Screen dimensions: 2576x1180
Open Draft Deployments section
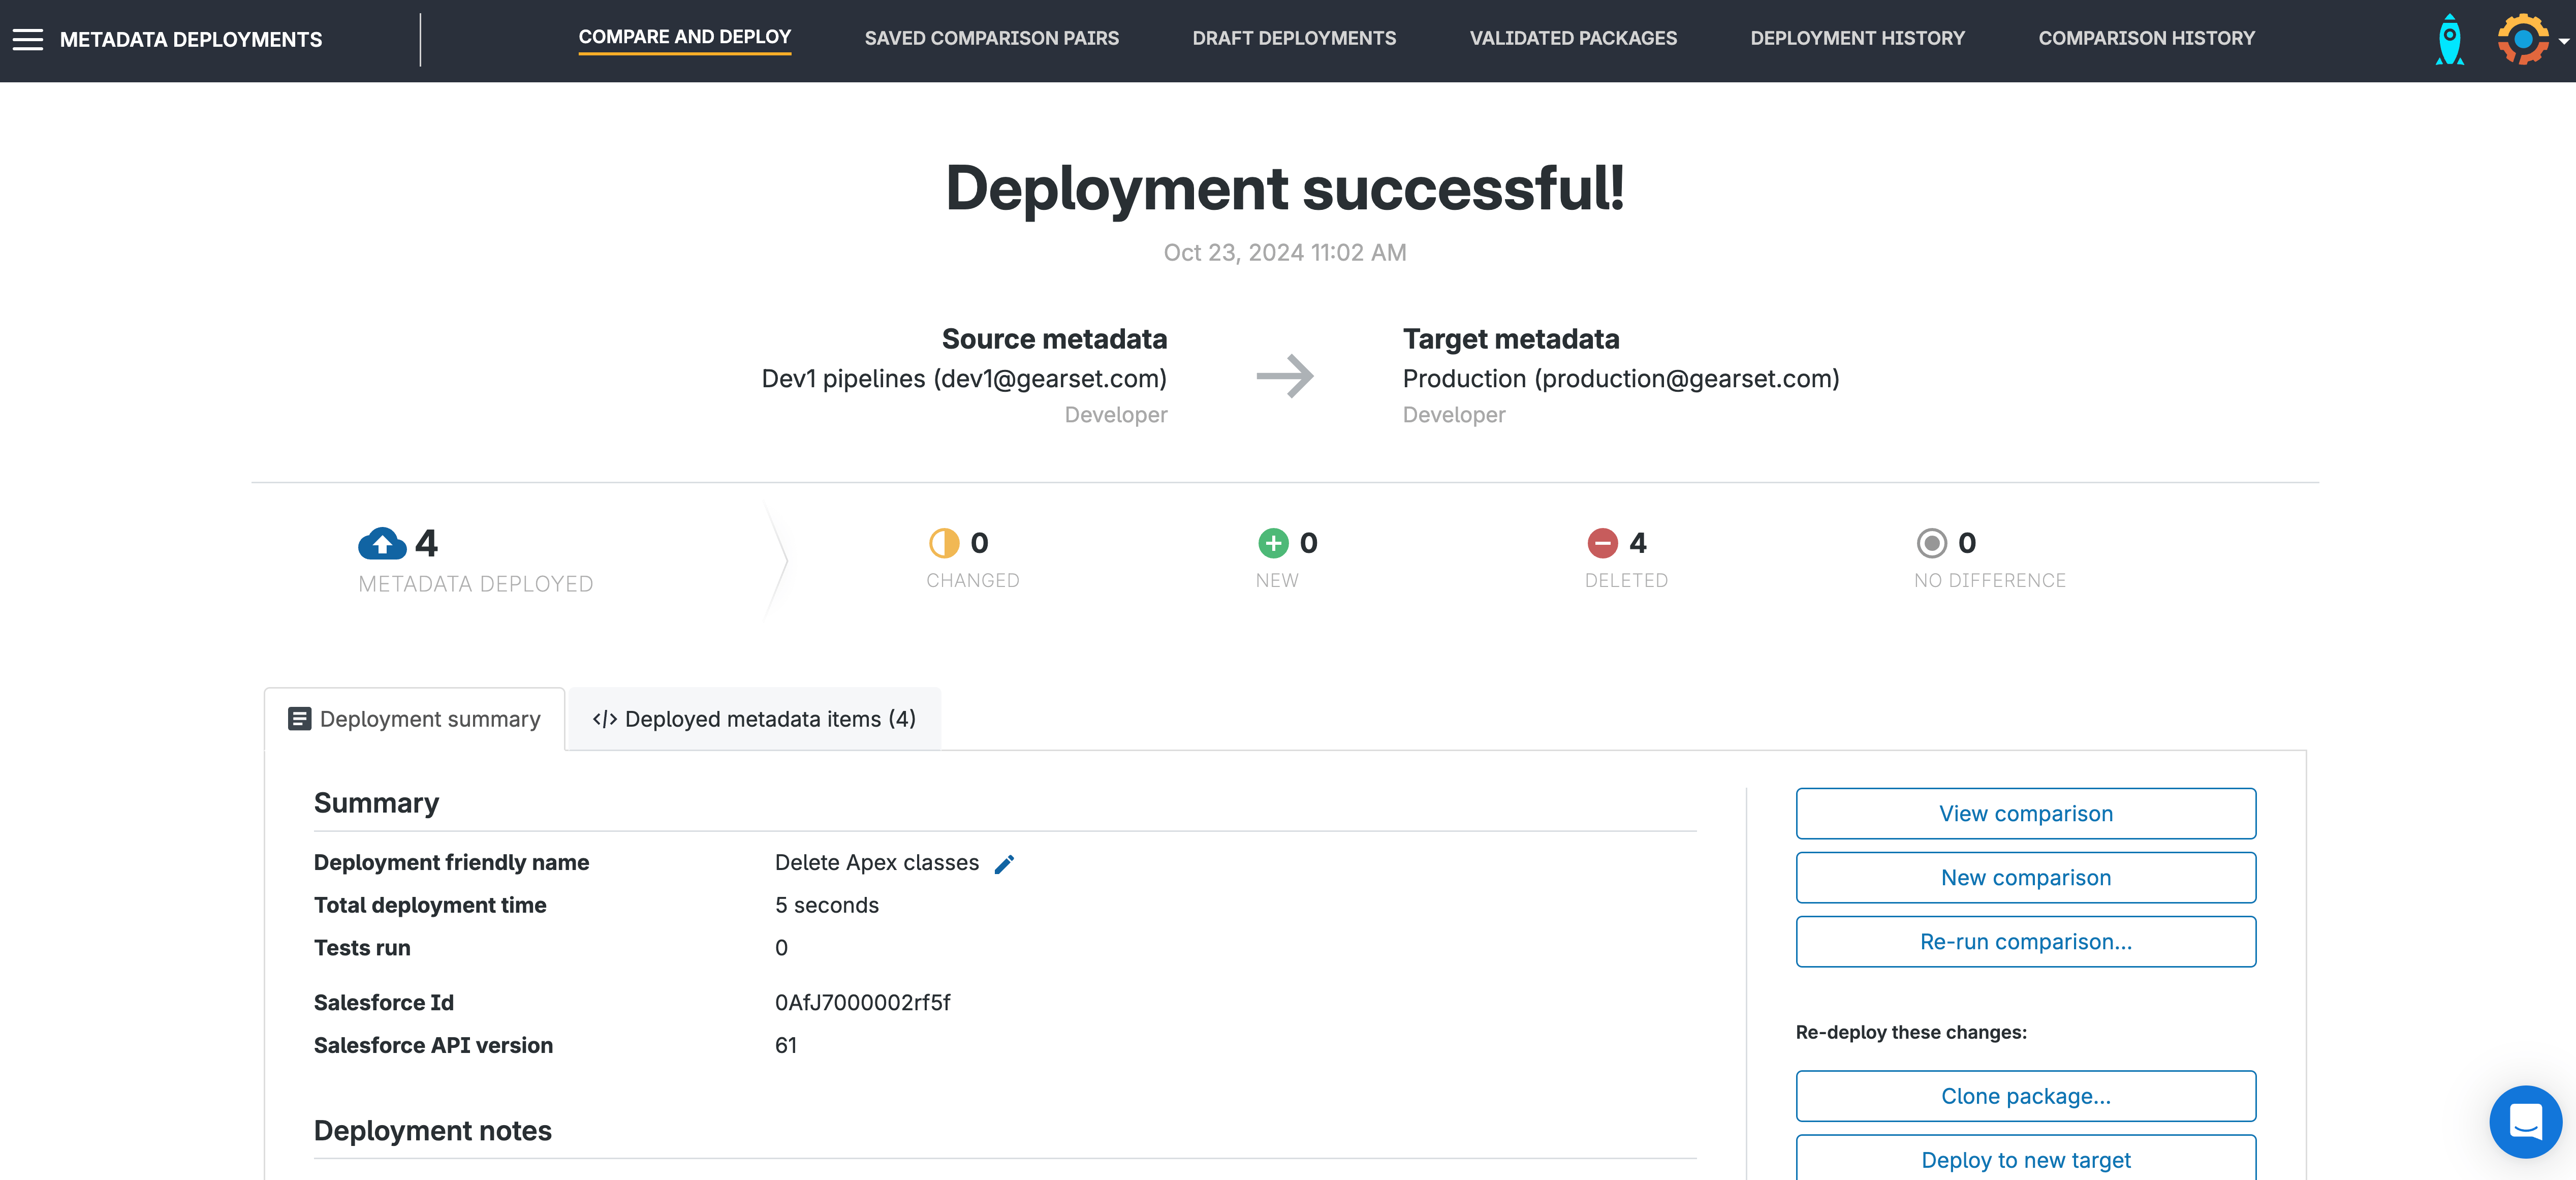[1293, 38]
